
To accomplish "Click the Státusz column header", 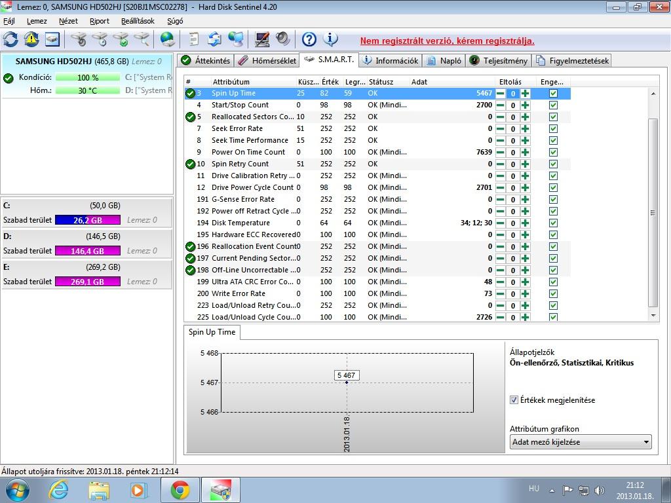I will [388, 82].
